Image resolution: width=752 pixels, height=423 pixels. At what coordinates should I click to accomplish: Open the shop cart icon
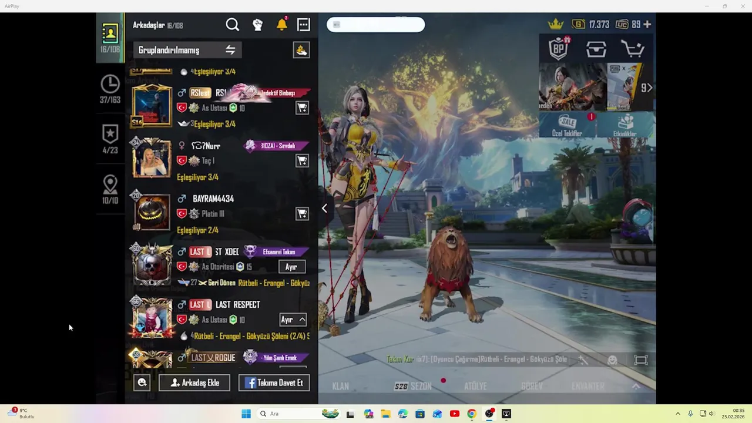point(633,49)
